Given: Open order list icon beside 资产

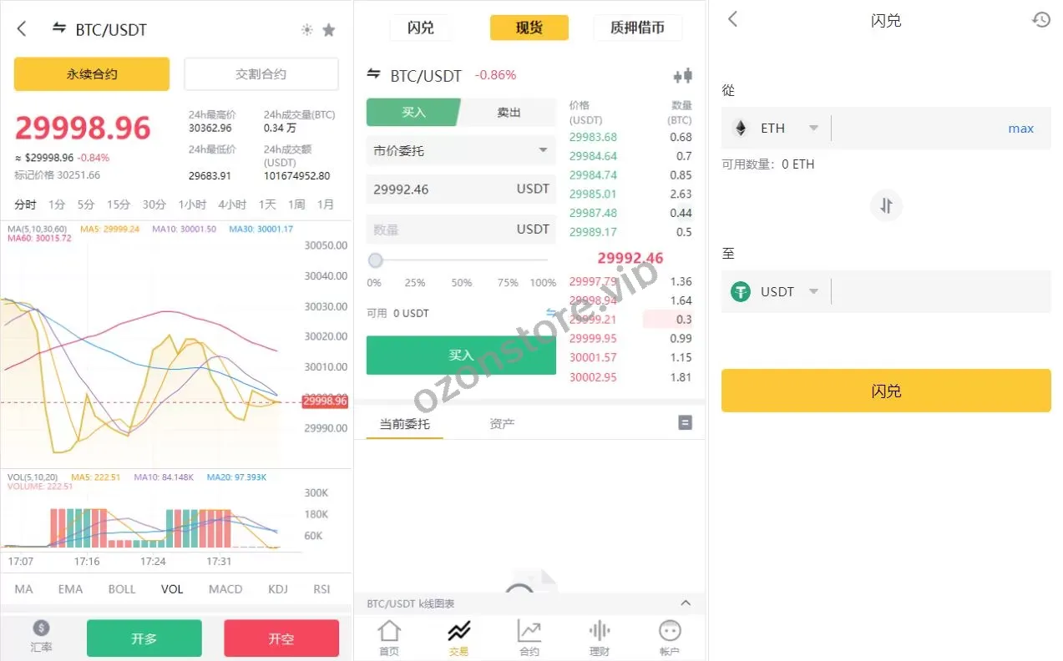Looking at the screenshot, I should pyautogui.click(x=686, y=423).
